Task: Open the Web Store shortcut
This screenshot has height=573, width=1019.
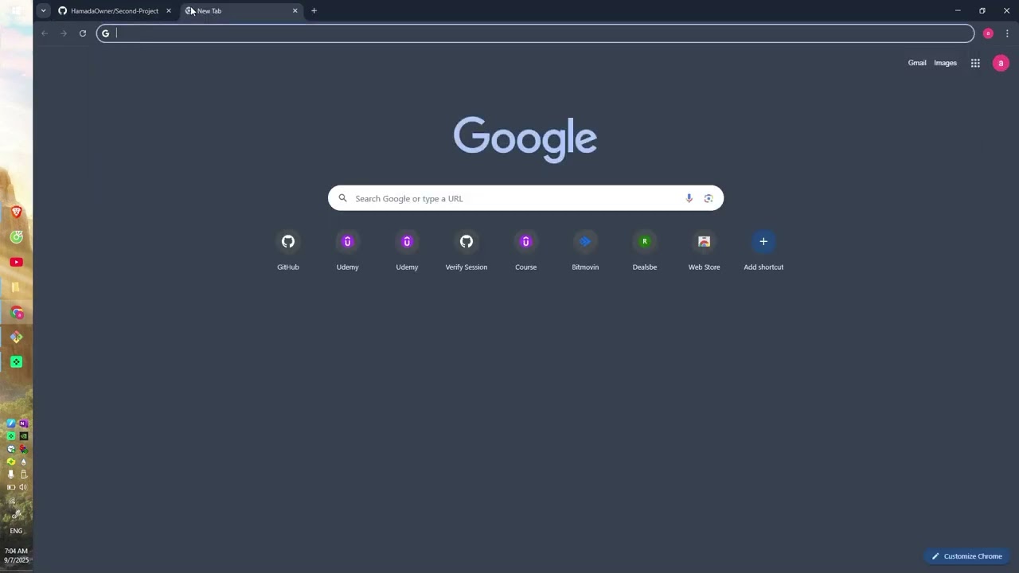Action: (x=704, y=250)
